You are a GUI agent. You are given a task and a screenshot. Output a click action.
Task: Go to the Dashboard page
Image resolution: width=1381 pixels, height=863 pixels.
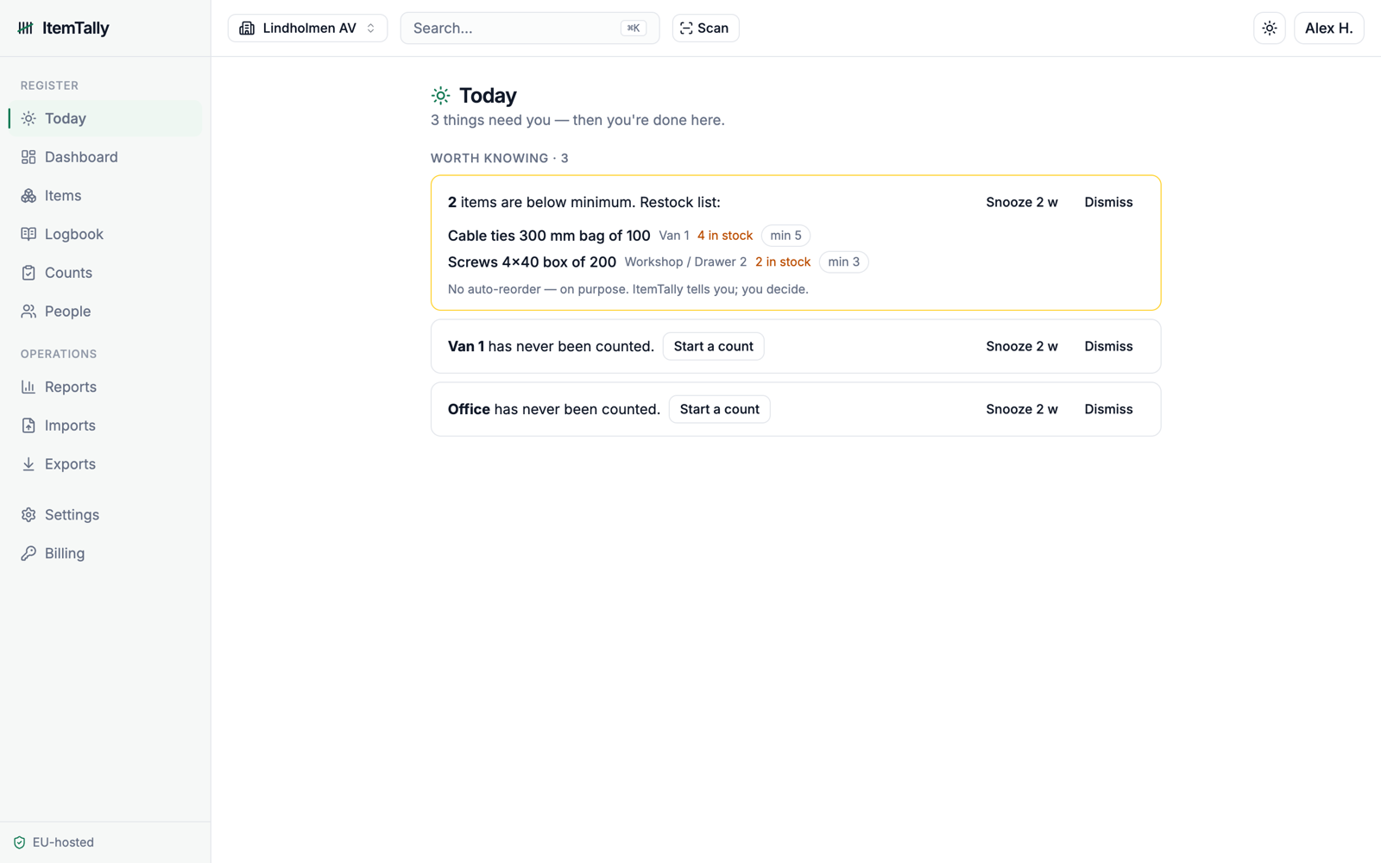(105, 157)
